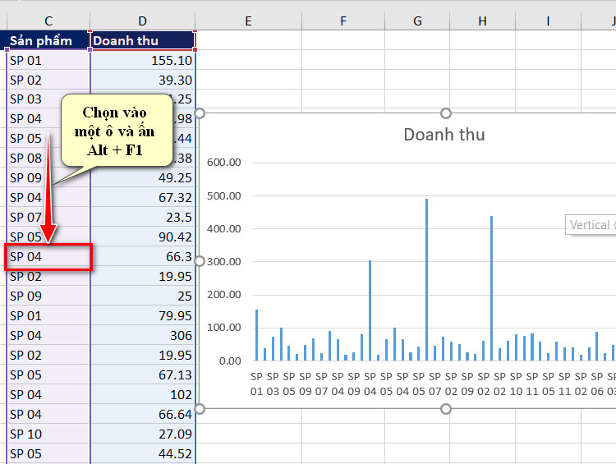Image resolution: width=616 pixels, height=464 pixels.
Task: Select the cell with value 90.42
Action: (143, 237)
